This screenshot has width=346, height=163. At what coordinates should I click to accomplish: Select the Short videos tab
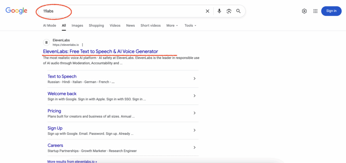[150, 25]
